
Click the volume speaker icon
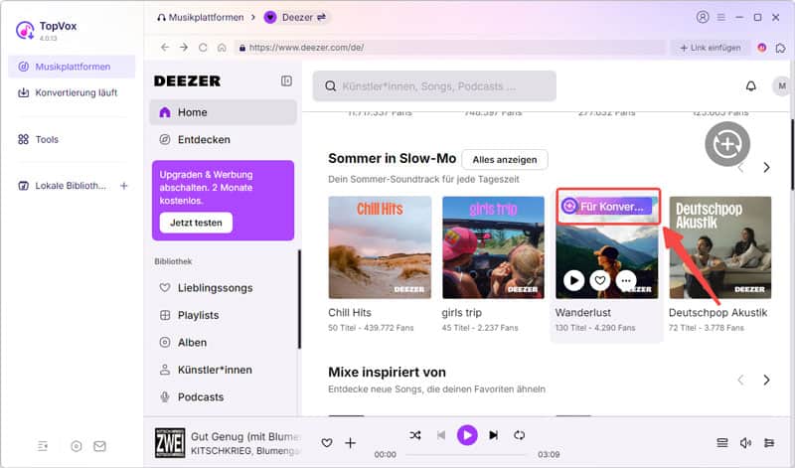coord(745,443)
